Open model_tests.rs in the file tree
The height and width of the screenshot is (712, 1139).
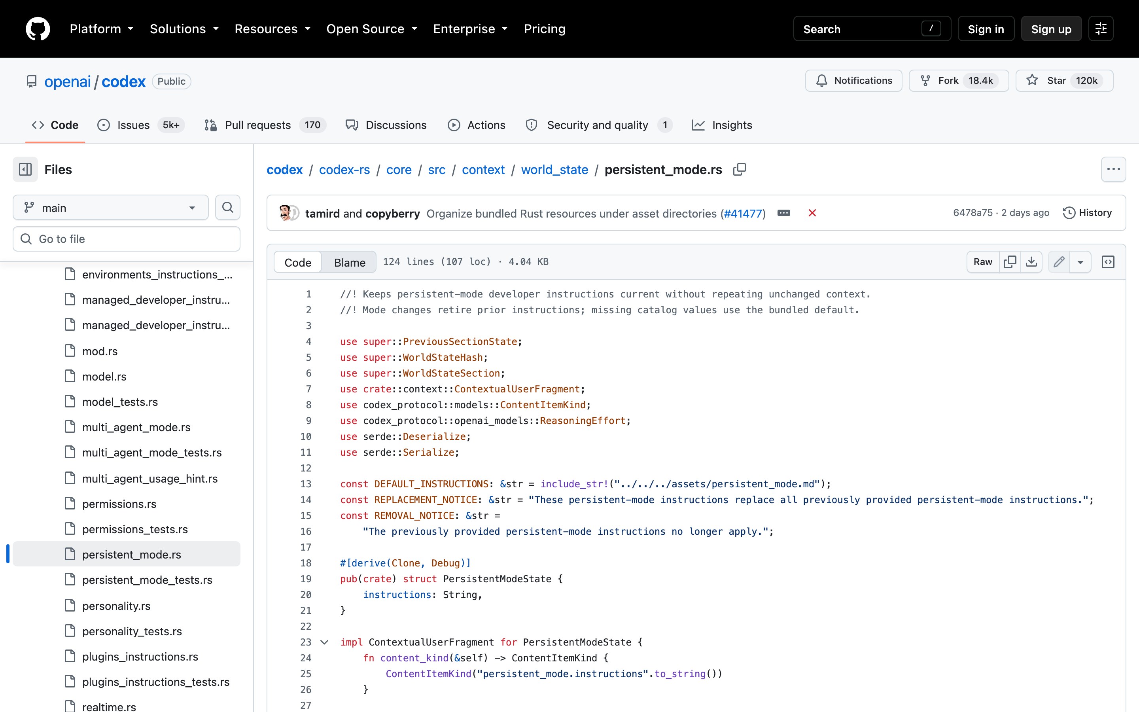tap(127, 402)
